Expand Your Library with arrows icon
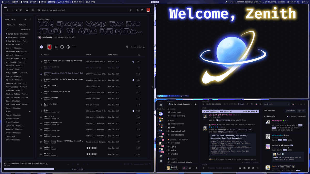310x174 pixels. tap(30, 19)
